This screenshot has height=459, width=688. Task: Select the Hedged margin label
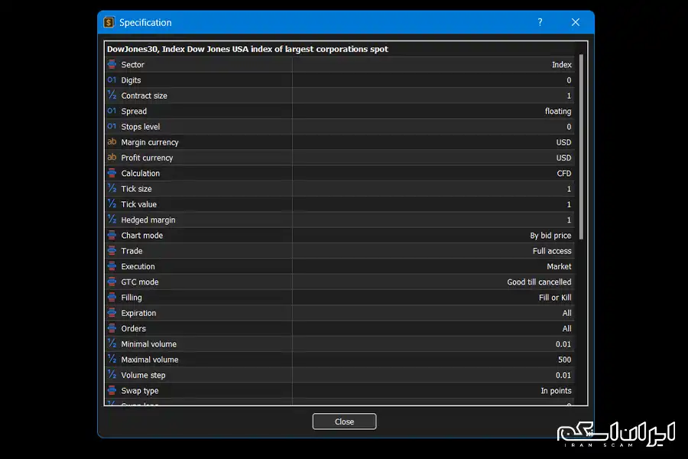click(148, 220)
